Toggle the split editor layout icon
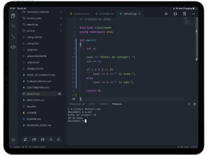This screenshot has height=155, width=207. pos(175,14)
